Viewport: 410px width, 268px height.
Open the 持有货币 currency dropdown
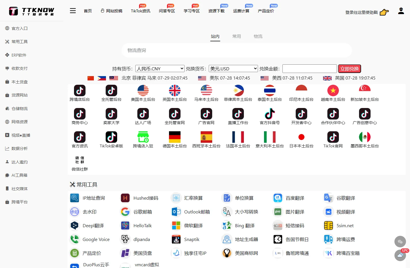point(160,69)
